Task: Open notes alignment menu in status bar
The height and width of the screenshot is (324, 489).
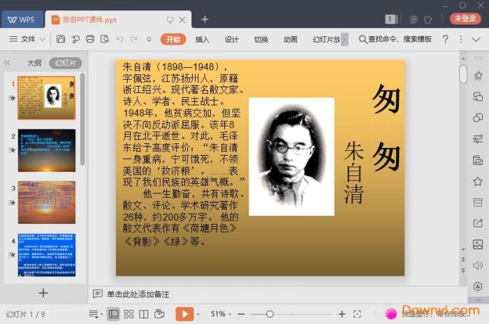Action: [x=96, y=314]
